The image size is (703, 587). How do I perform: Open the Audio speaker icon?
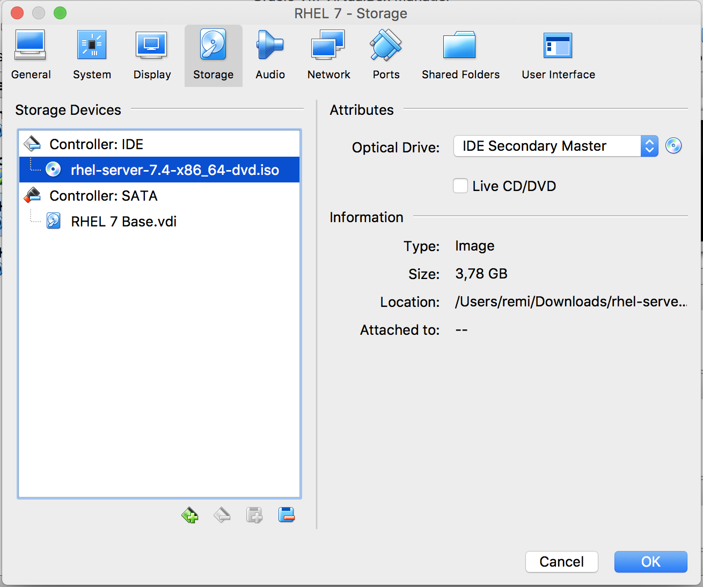[269, 45]
